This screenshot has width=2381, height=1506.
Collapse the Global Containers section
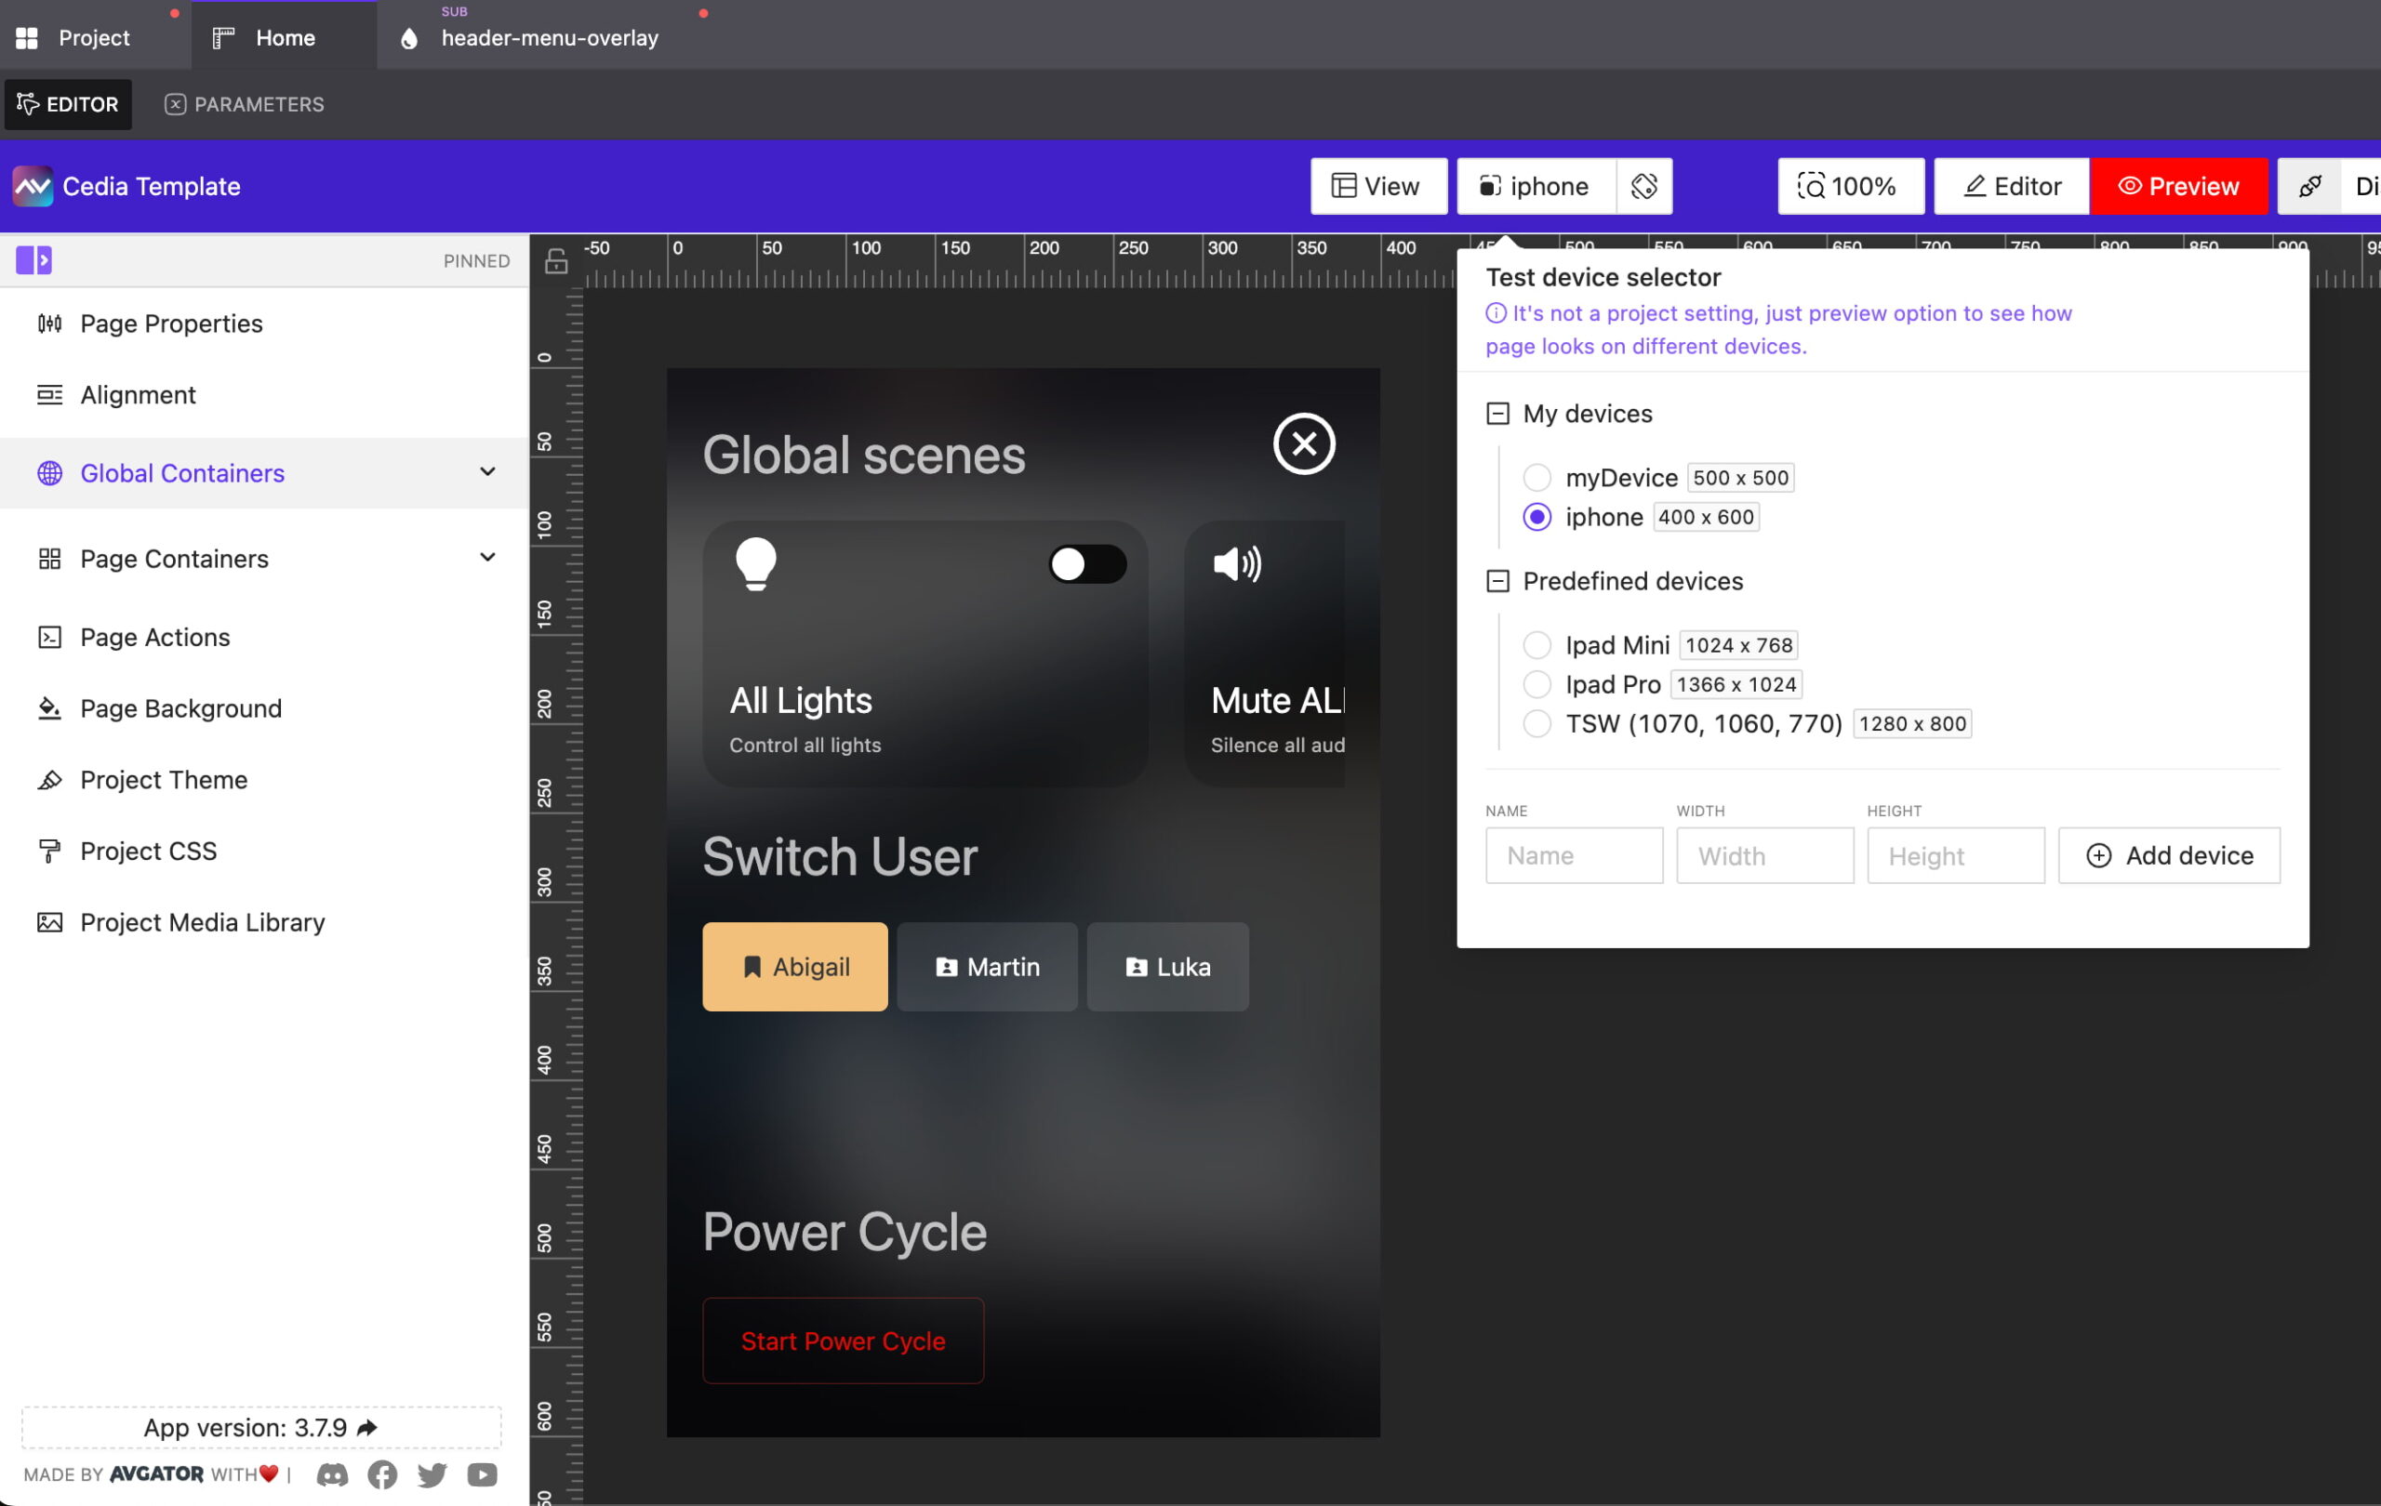click(x=487, y=472)
